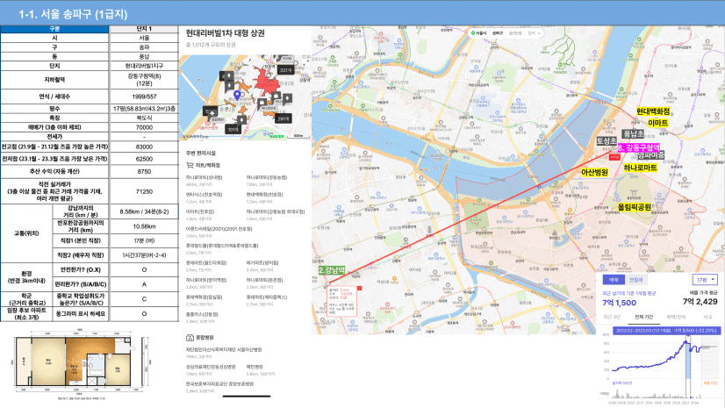Select the 1999/557 cell in table
Image resolution: width=725 pixels, height=408 pixels.
(144, 97)
